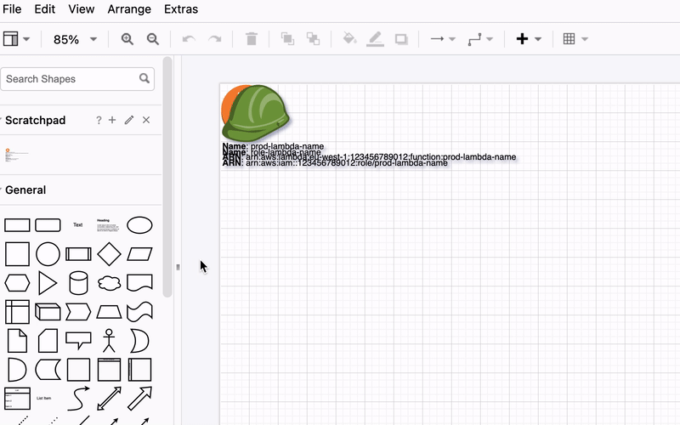Select the Cloud shape

point(110,283)
